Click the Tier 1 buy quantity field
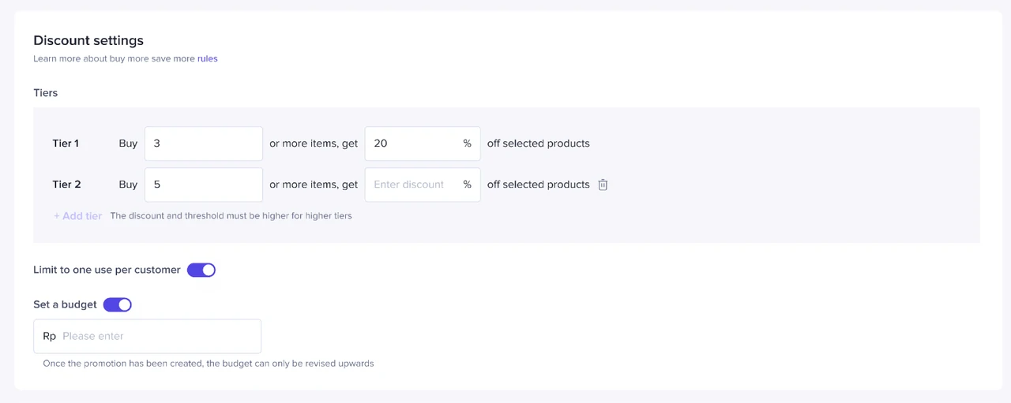The width and height of the screenshot is (1011, 403). (203, 144)
